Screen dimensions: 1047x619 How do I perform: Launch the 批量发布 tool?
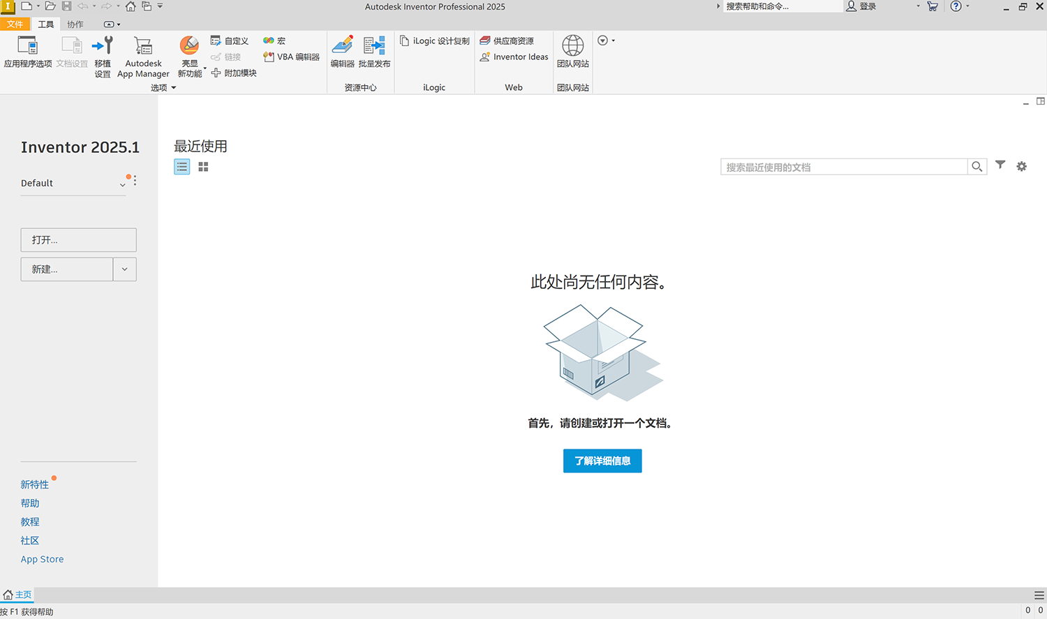(x=375, y=54)
